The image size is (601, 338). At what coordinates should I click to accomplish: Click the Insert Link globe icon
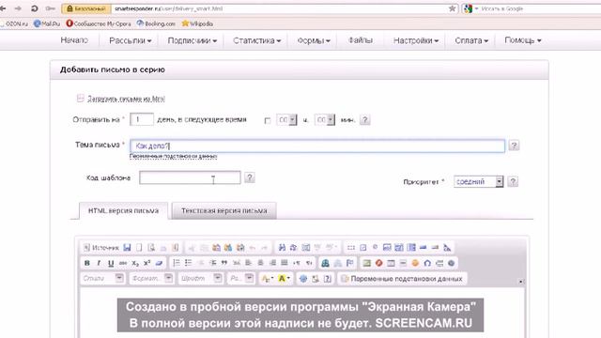click(326, 263)
